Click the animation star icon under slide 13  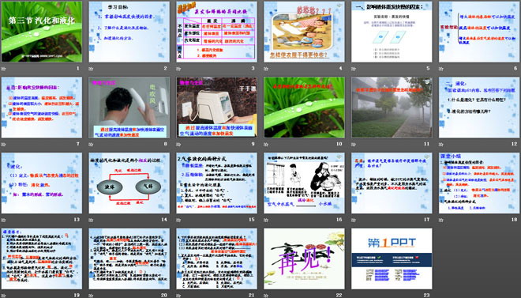click(3, 220)
